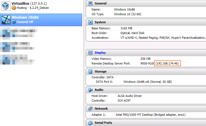
Task: Click the Powered Off status label
Action: coord(25,22)
